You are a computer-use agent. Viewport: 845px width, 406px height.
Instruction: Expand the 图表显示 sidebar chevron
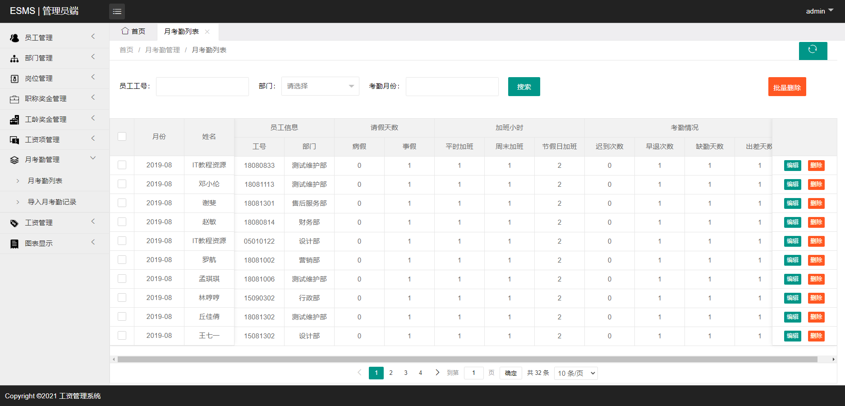point(93,242)
